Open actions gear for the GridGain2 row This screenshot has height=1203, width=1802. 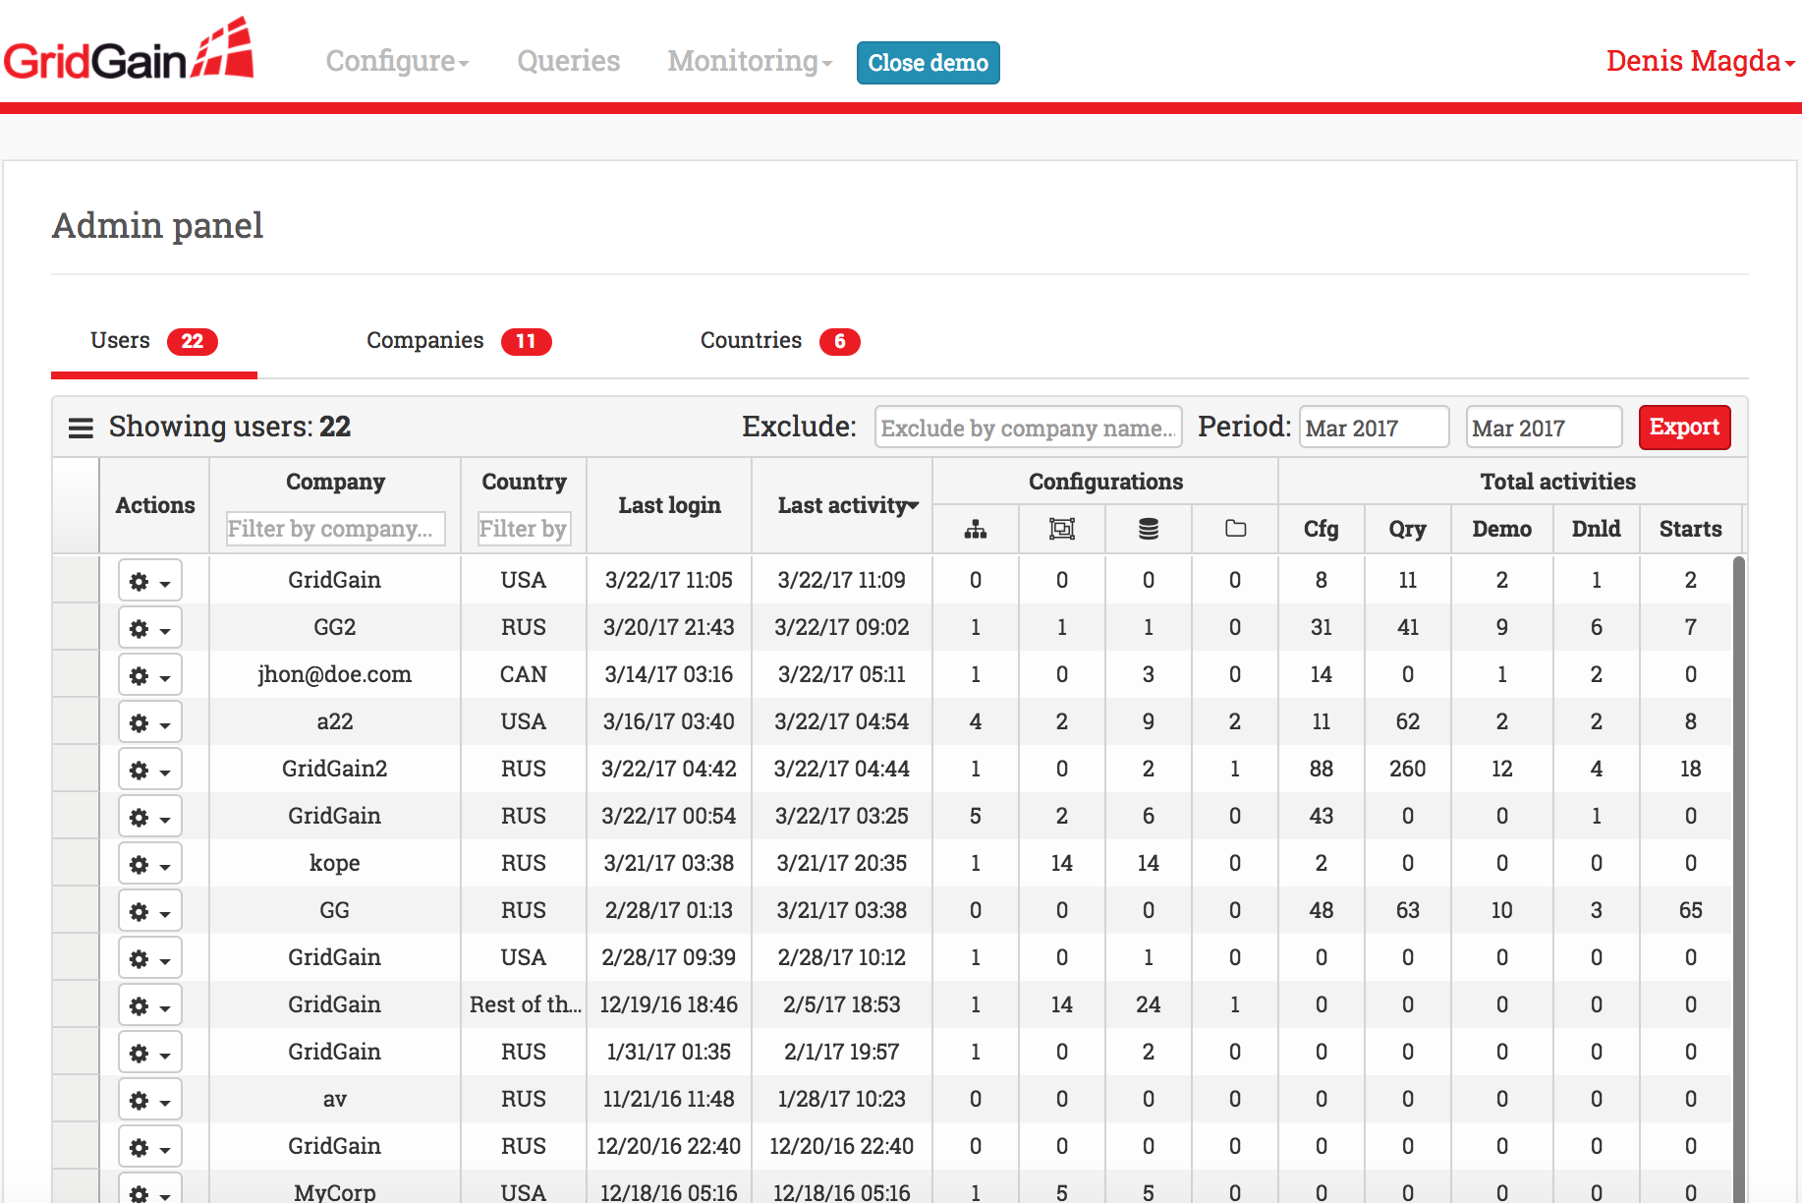[150, 770]
